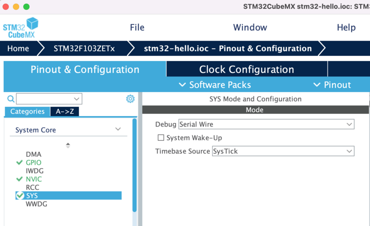Enable the System Wake-Up checkbox
The image size is (370, 226).
tap(161, 138)
